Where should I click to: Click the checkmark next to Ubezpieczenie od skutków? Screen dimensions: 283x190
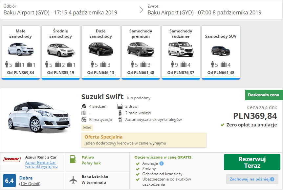138,180
